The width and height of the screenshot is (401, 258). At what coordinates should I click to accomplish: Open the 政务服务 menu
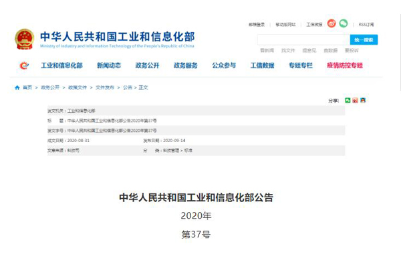tap(186, 65)
